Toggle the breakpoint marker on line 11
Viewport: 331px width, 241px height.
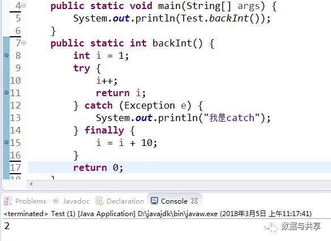tap(7, 92)
